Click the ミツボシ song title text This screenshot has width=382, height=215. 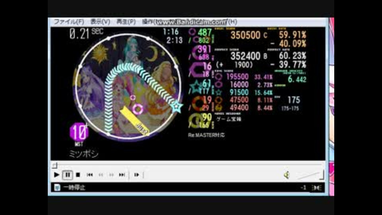pyautogui.click(x=84, y=154)
